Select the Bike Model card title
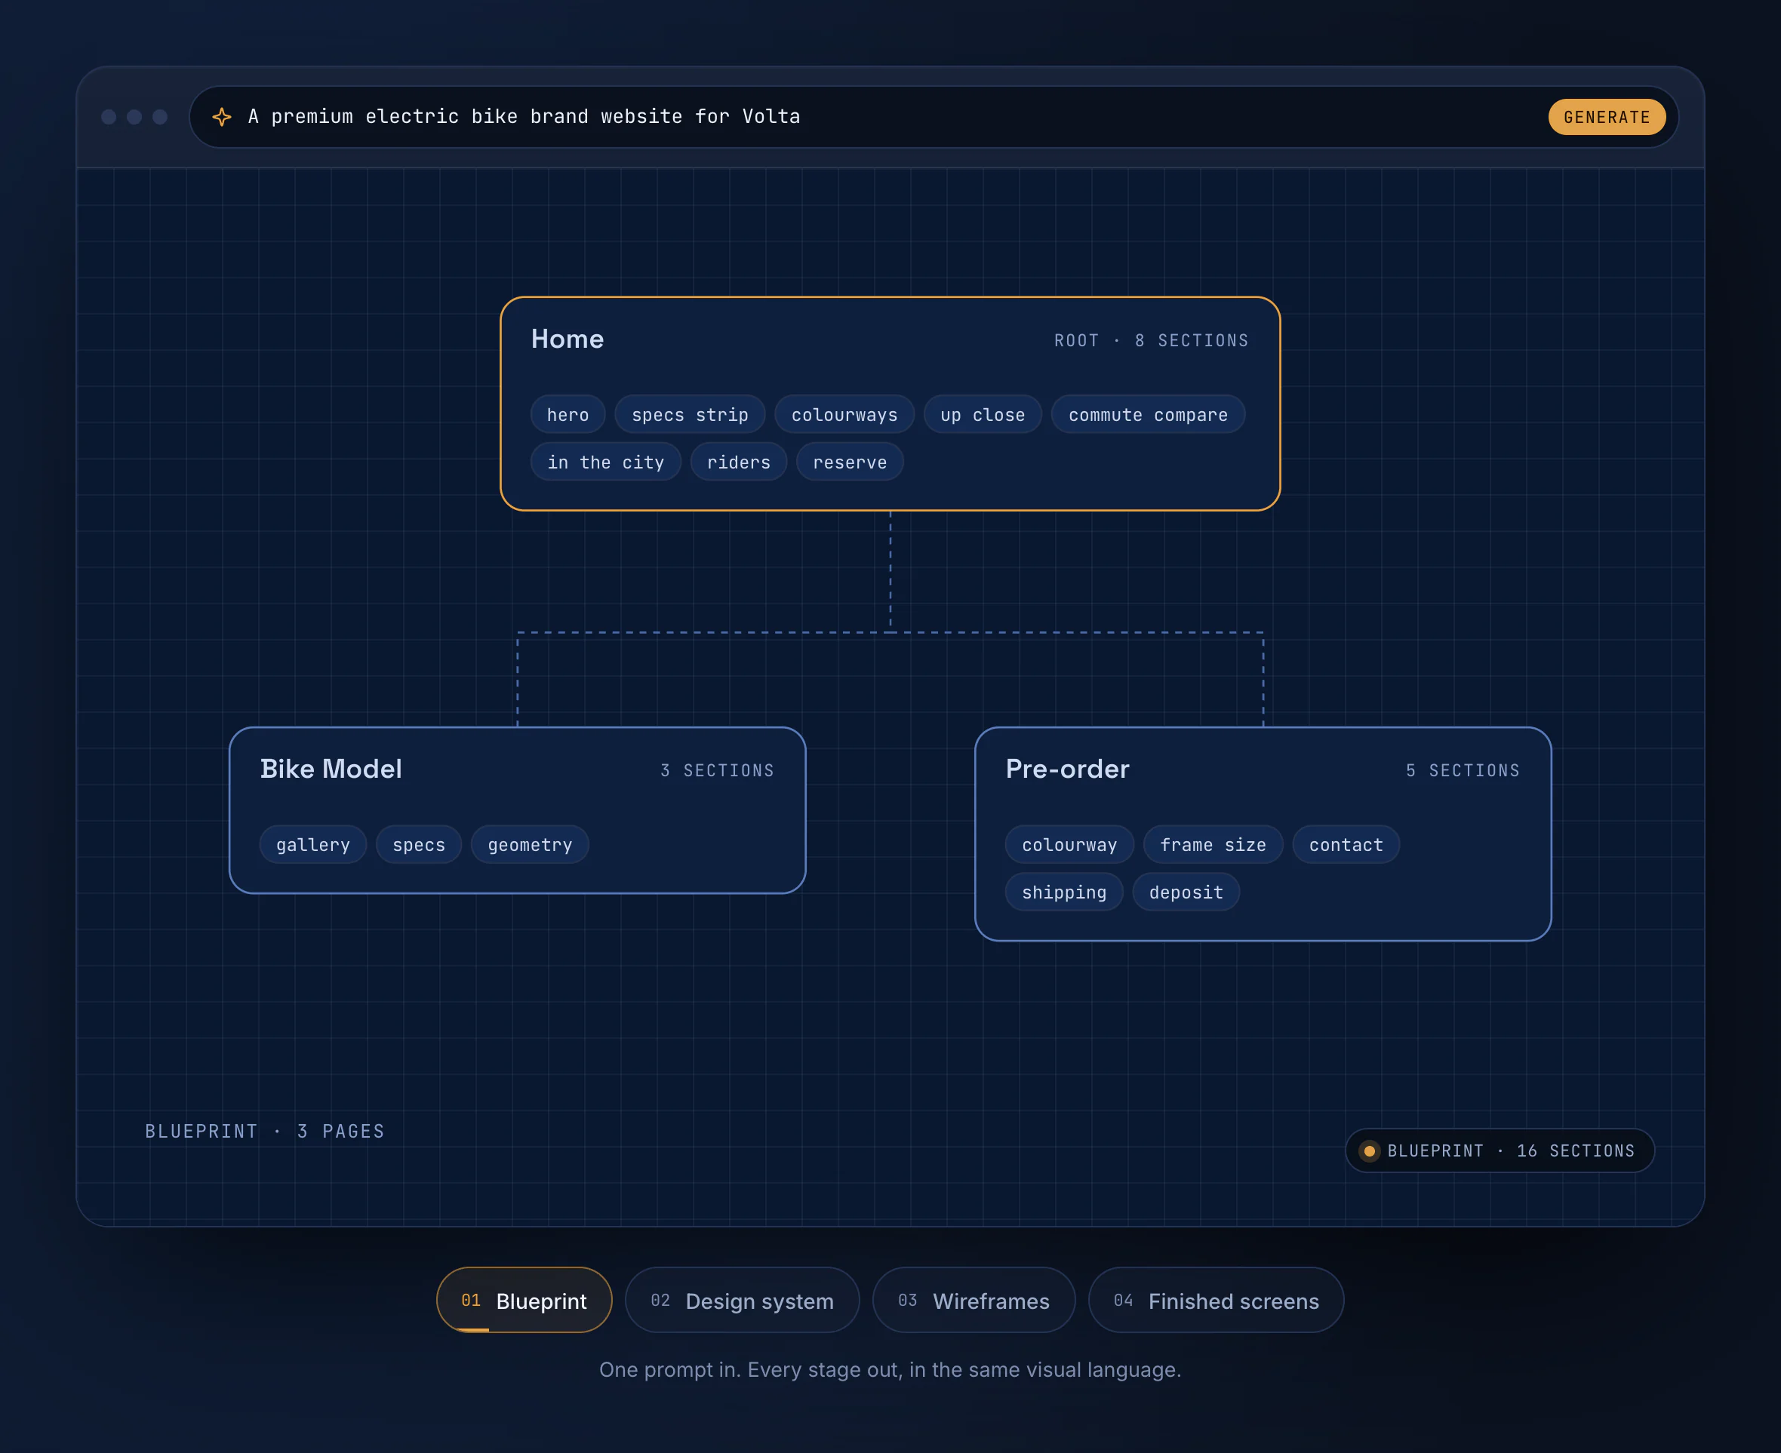 [331, 770]
